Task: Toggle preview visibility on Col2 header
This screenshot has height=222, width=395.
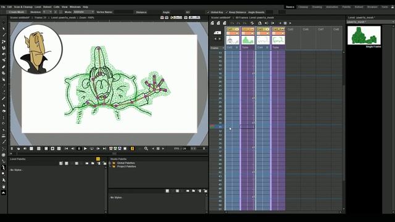Action: (267, 29)
